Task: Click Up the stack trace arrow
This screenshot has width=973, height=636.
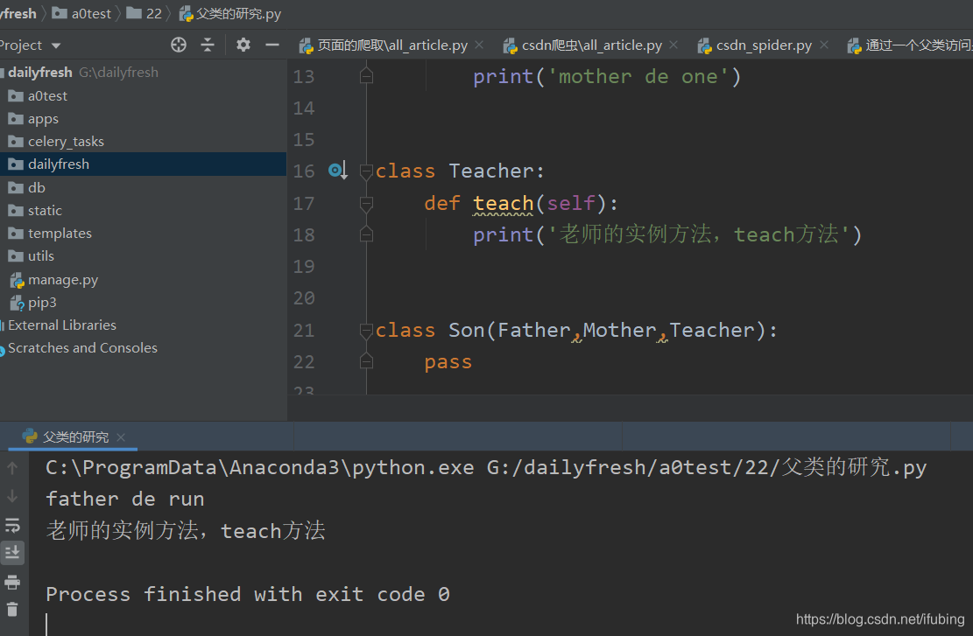Action: click(x=12, y=469)
